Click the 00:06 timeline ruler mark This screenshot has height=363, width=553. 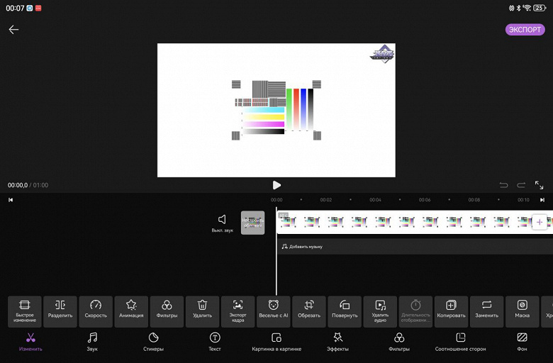[x=425, y=200]
